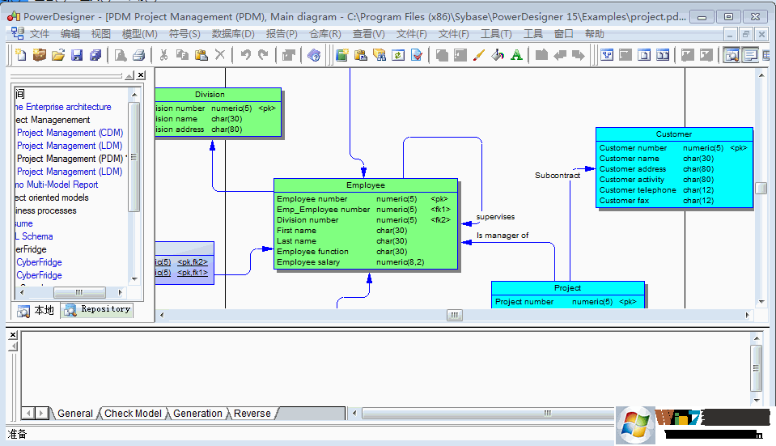Click the green letter A font icon
Screen dimensions: 776x446
(516, 55)
